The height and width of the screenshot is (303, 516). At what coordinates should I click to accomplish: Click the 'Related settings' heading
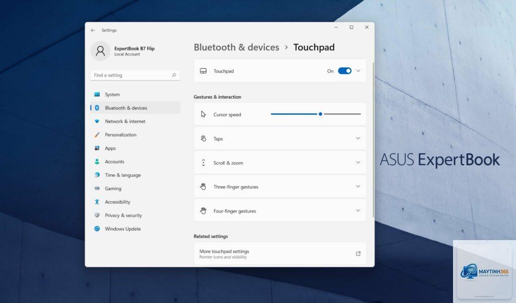[x=211, y=236]
